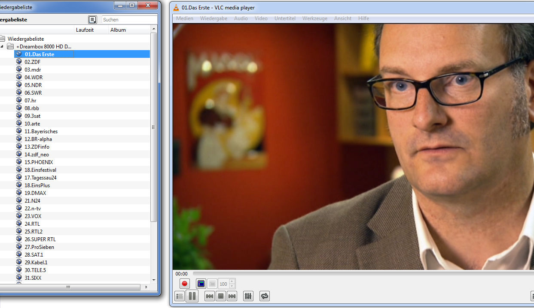Toggle loop repeat mode
The height and width of the screenshot is (308, 534).
point(265,296)
